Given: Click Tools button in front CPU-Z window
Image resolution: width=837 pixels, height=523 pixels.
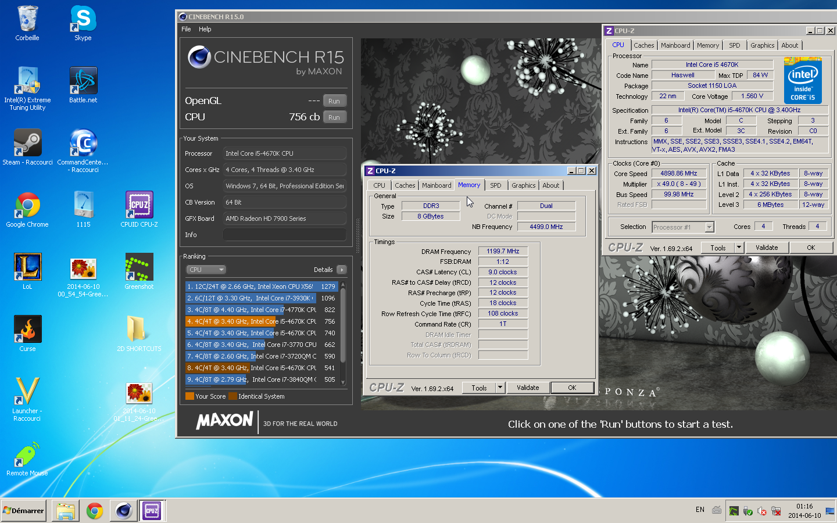Looking at the screenshot, I should (x=479, y=388).
